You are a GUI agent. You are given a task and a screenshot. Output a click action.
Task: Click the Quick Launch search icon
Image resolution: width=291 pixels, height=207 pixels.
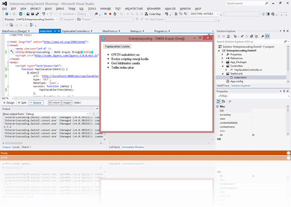[267, 3]
